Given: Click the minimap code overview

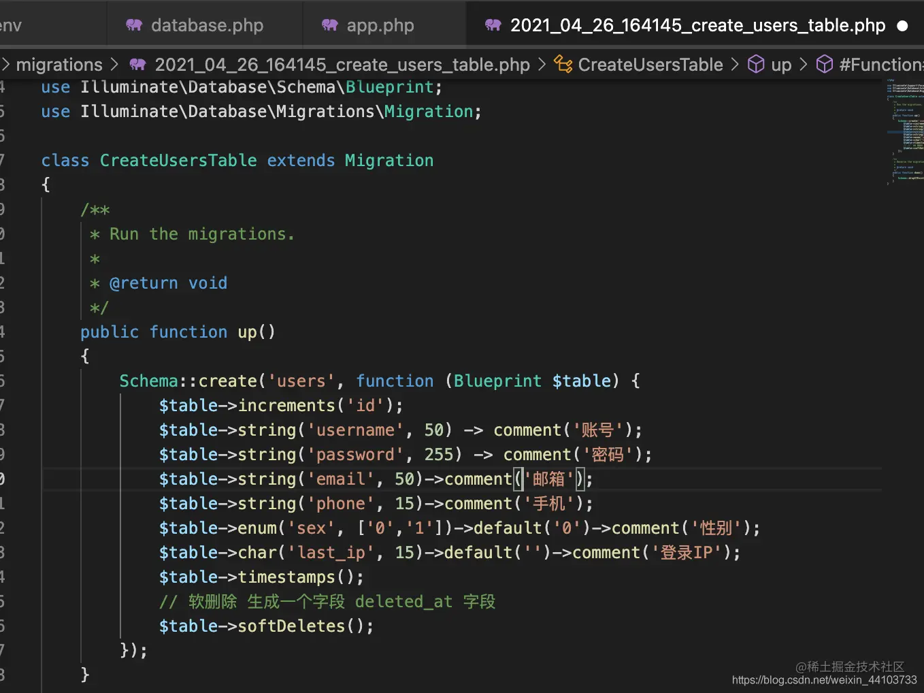Looking at the screenshot, I should tap(905, 131).
